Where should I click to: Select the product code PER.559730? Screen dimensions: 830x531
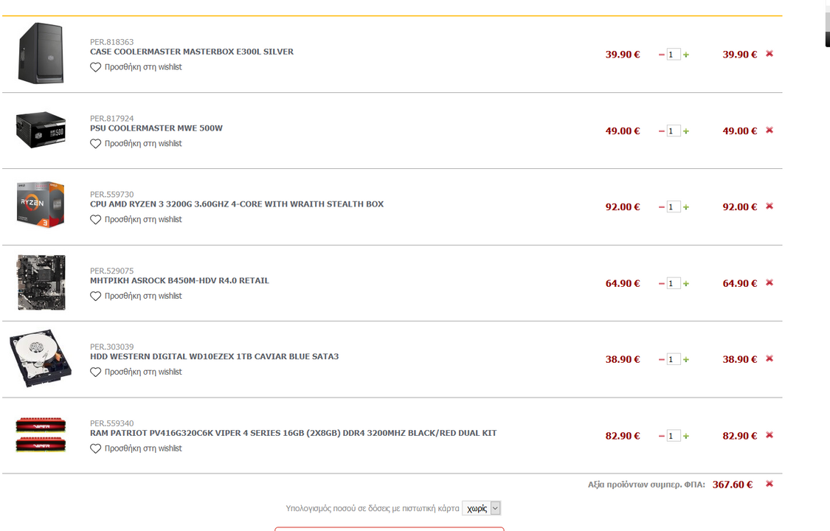click(111, 195)
